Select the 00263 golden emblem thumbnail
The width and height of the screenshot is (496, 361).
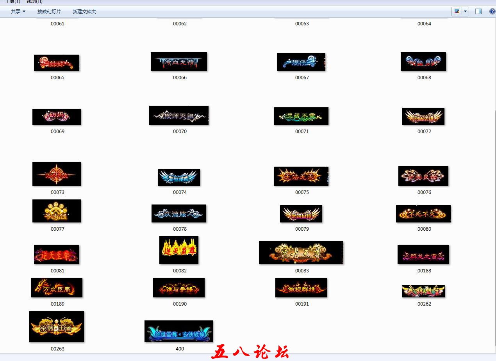[x=57, y=327]
